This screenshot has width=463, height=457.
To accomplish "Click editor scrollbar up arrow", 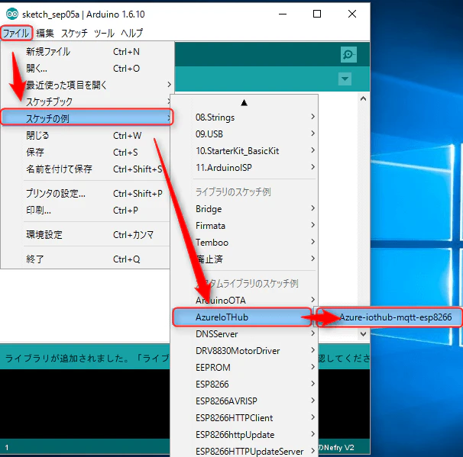I will pyautogui.click(x=363, y=98).
